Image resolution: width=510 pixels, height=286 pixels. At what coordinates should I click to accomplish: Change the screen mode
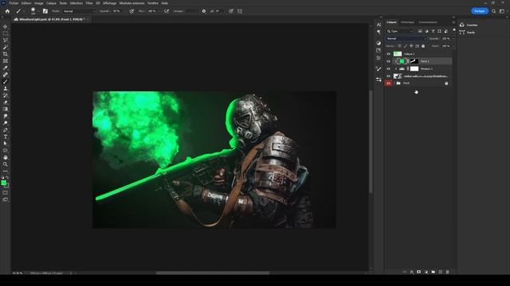click(x=6, y=199)
